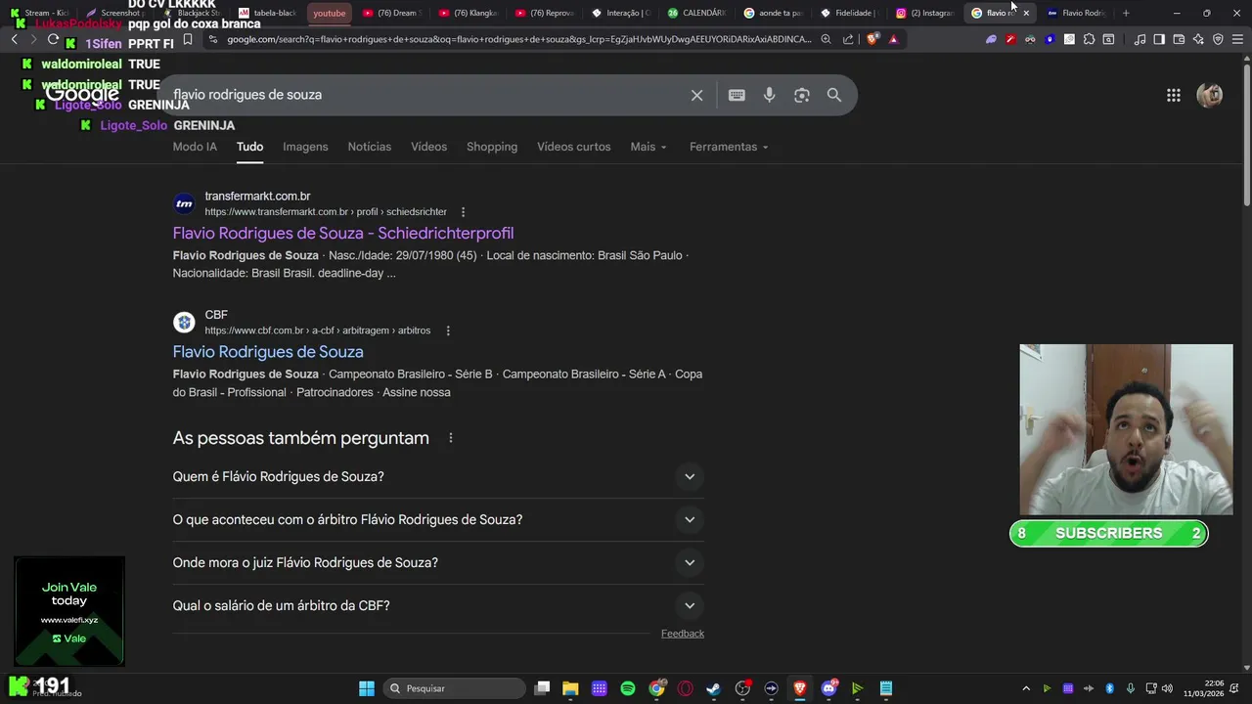Viewport: 1252px width, 704px height.
Task: Open the Mais dropdown in search filters
Action: pyautogui.click(x=648, y=147)
